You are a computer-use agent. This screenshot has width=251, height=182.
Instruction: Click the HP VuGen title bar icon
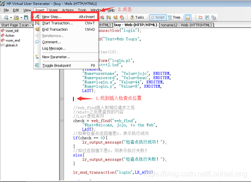[2, 3]
